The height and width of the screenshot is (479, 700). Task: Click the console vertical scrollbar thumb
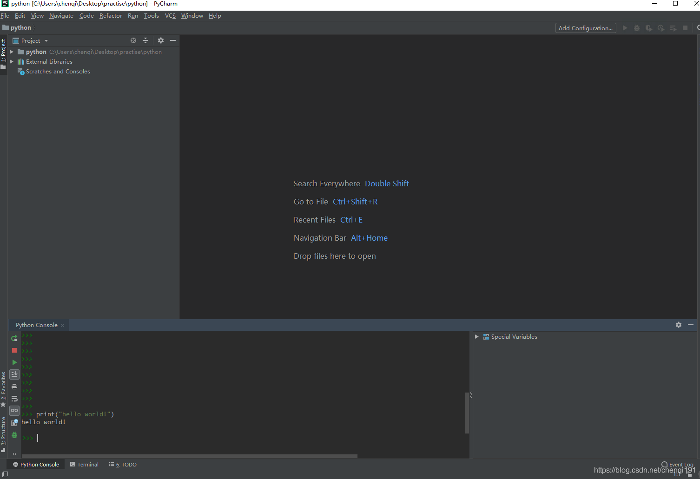tap(467, 413)
